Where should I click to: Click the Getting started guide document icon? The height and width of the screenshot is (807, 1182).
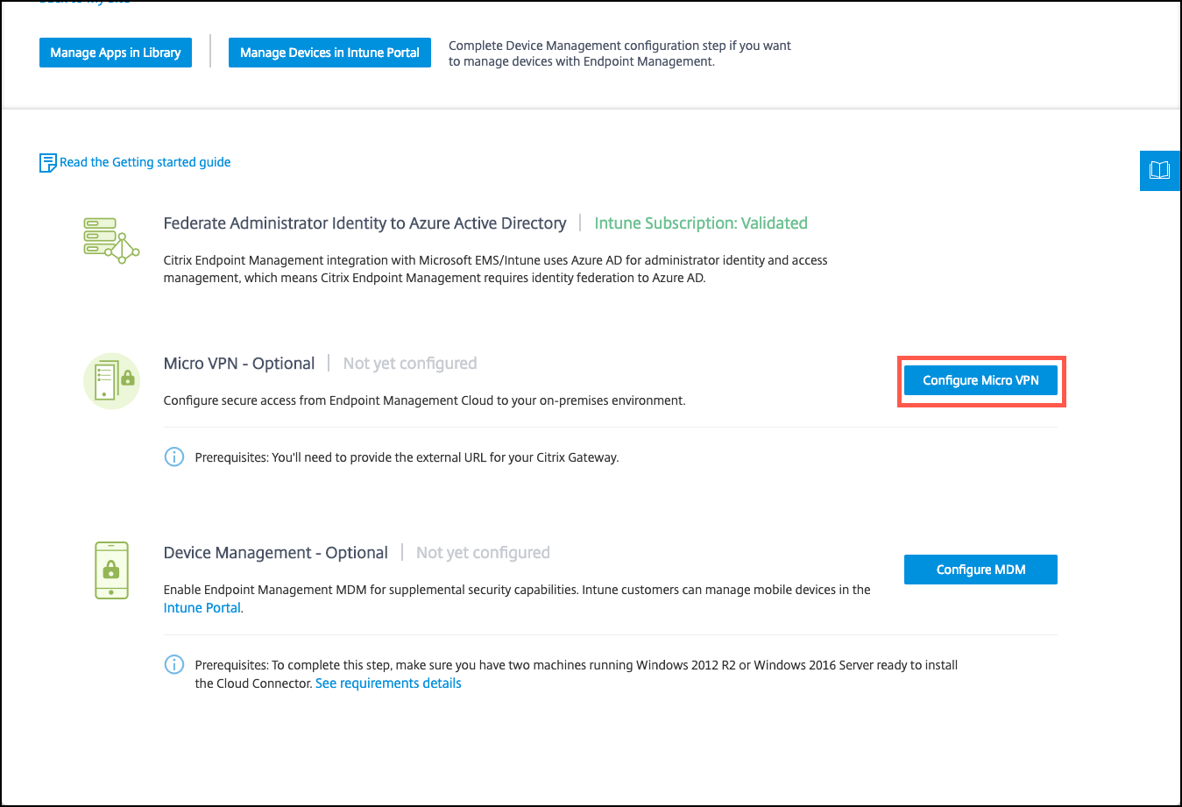(48, 163)
